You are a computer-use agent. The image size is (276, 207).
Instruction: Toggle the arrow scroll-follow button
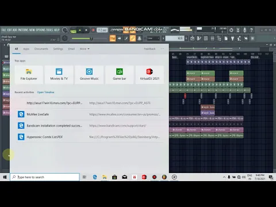(x=119, y=39)
